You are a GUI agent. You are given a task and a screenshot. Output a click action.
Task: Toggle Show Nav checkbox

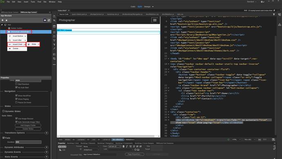click(x=16, y=95)
